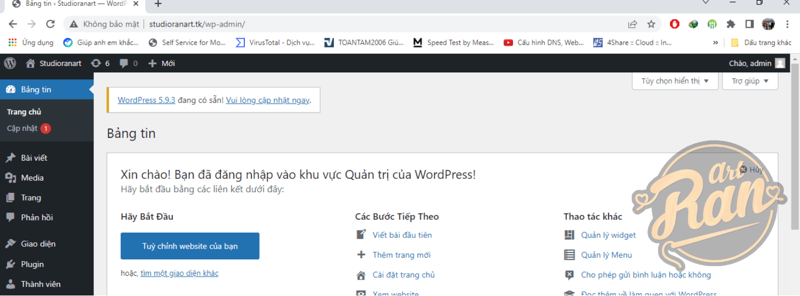
Task: Click the WordPress logo in admin bar
Action: (x=10, y=63)
